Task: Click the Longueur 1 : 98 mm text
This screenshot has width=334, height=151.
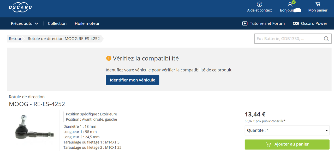Action: (x=80, y=132)
